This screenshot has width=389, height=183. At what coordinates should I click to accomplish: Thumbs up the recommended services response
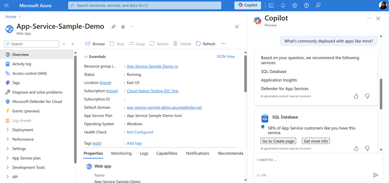pos(356,96)
